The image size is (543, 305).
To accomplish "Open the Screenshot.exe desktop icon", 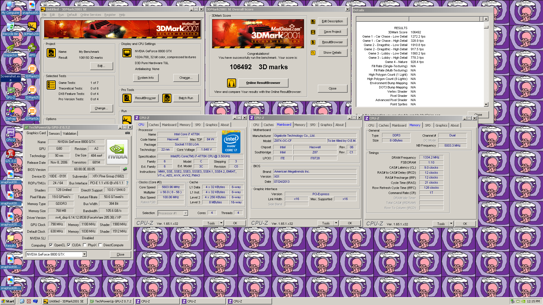I will coord(10,73).
